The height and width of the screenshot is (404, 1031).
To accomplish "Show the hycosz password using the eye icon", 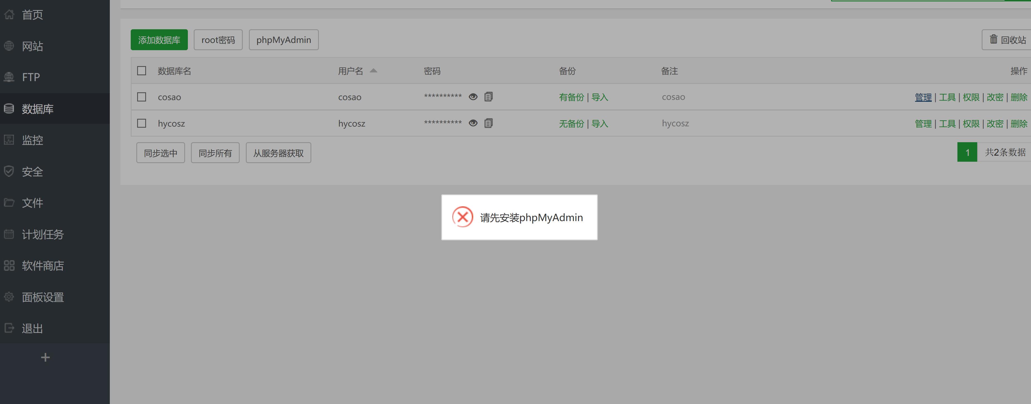I will tap(473, 123).
